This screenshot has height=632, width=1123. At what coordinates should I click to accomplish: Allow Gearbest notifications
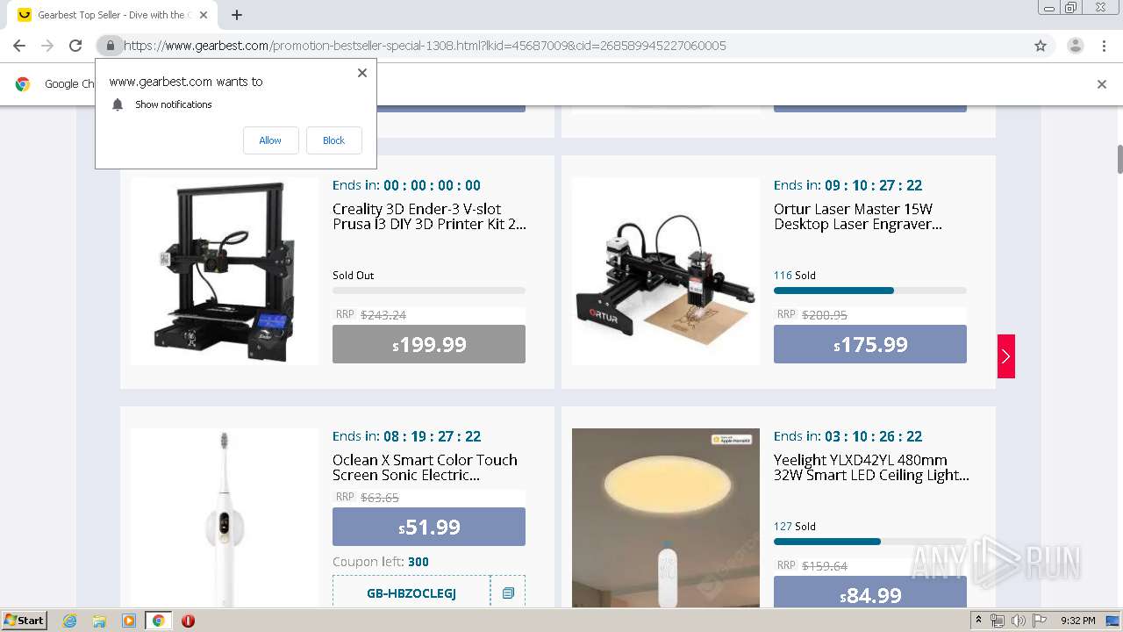(270, 140)
